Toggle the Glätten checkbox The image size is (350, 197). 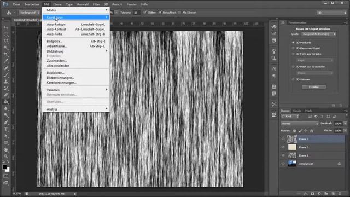(145, 13)
